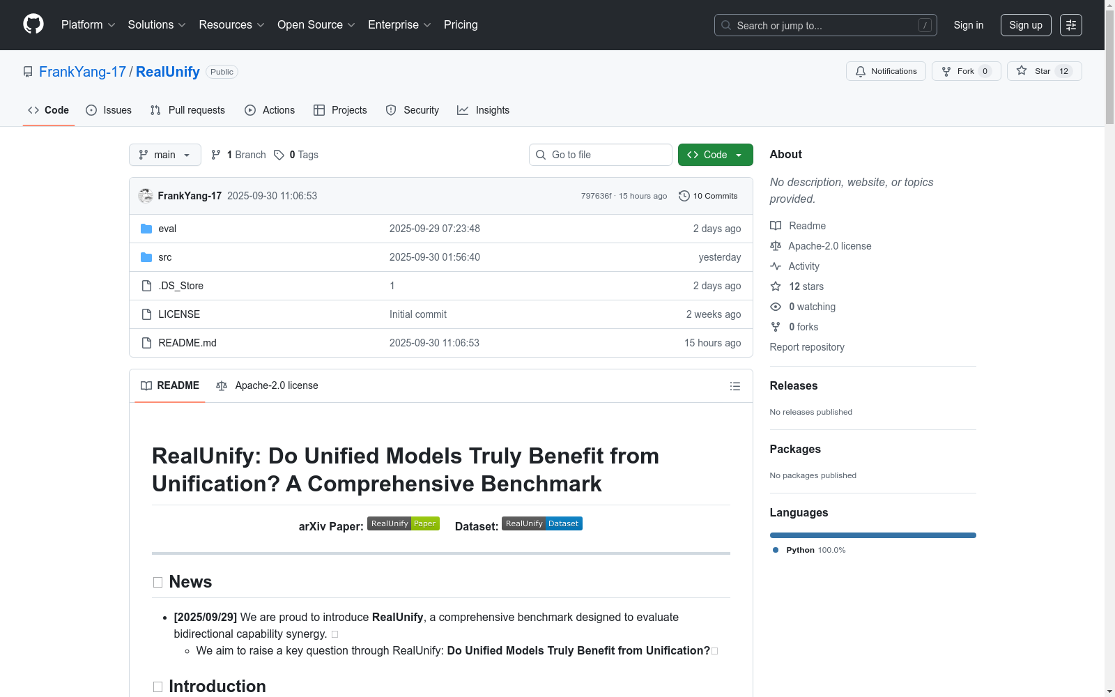Expand the Enterprise menu

point(399,25)
